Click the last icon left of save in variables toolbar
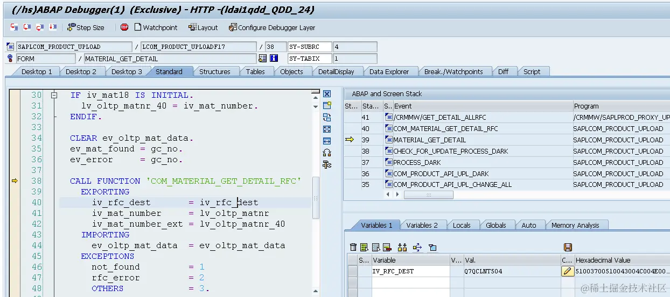The width and height of the screenshot is (670, 297). 432,247
